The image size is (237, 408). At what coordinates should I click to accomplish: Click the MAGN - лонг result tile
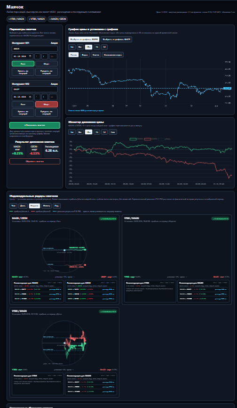[x=16, y=150]
